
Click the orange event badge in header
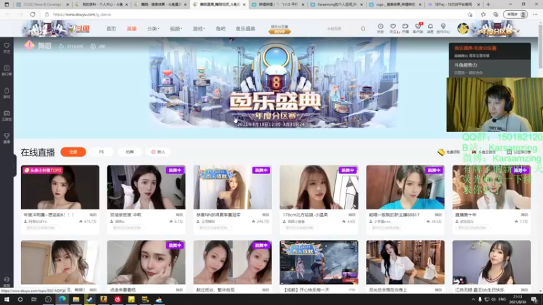[280, 29]
